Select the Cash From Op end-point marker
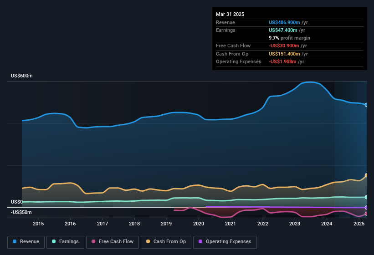This screenshot has width=374, height=255. pyautogui.click(x=366, y=175)
